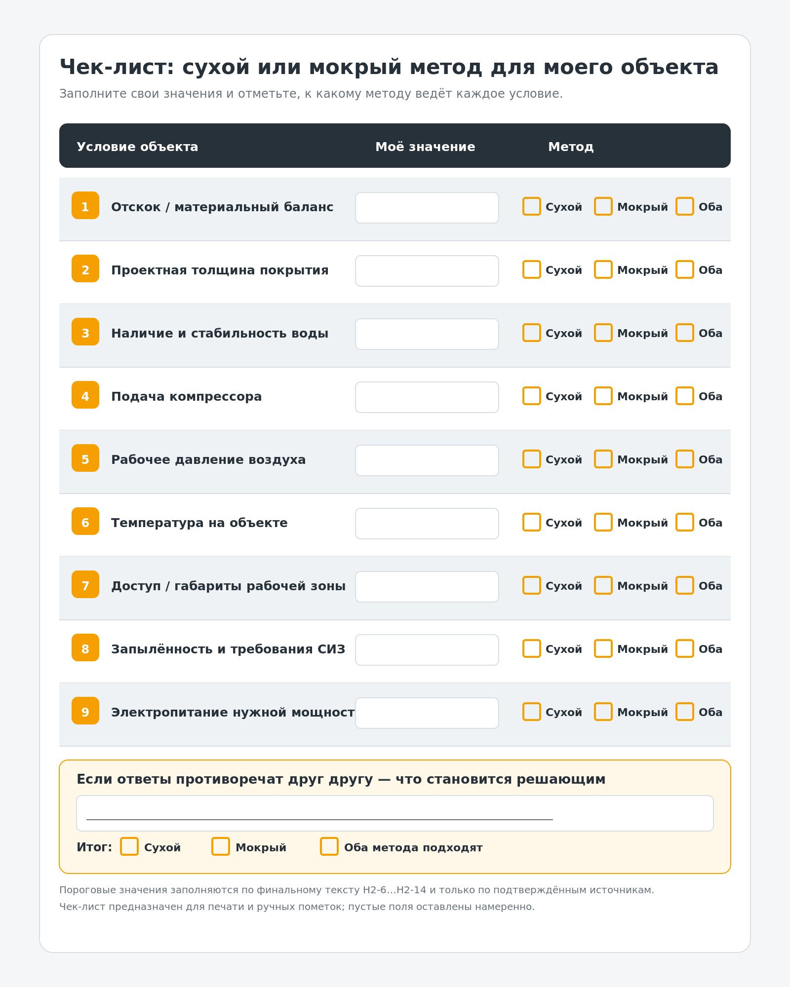
Task: Click value field for Запылённость и требования СИЗ
Action: click(427, 650)
